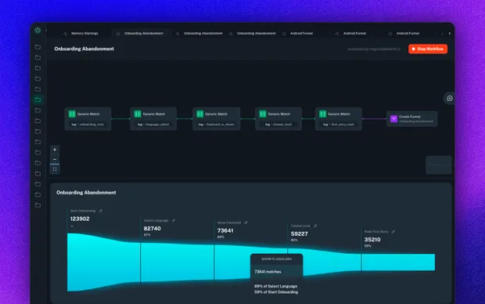
Task: Show next tabs with right arrow
Action: (x=450, y=34)
